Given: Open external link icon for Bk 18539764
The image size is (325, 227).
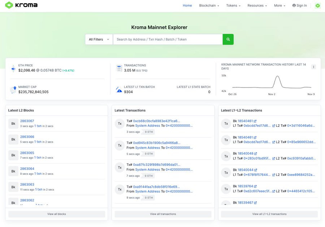Looking at the screenshot, I should pos(255,186).
